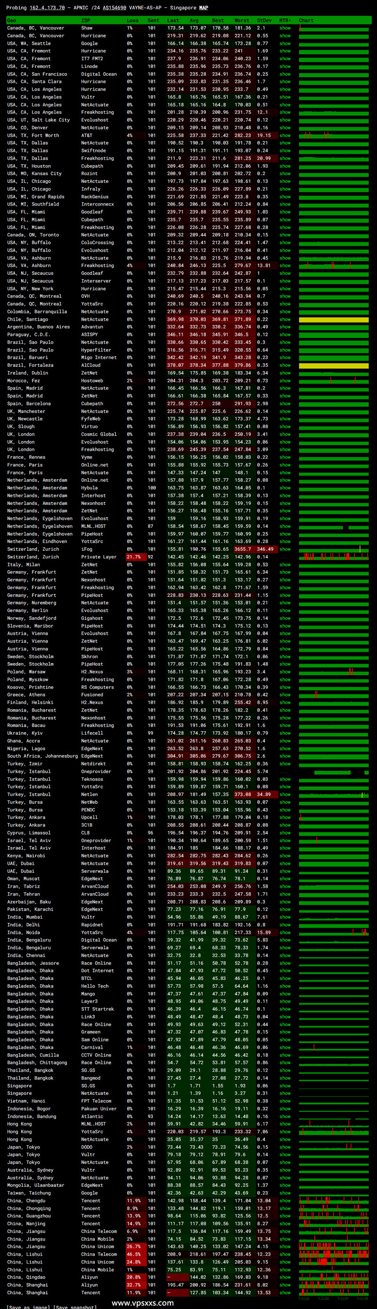Image resolution: width=377 pixels, height=1309 pixels.
Task: Show MTR for Fort Worth AT&T row
Action: [x=285, y=136]
